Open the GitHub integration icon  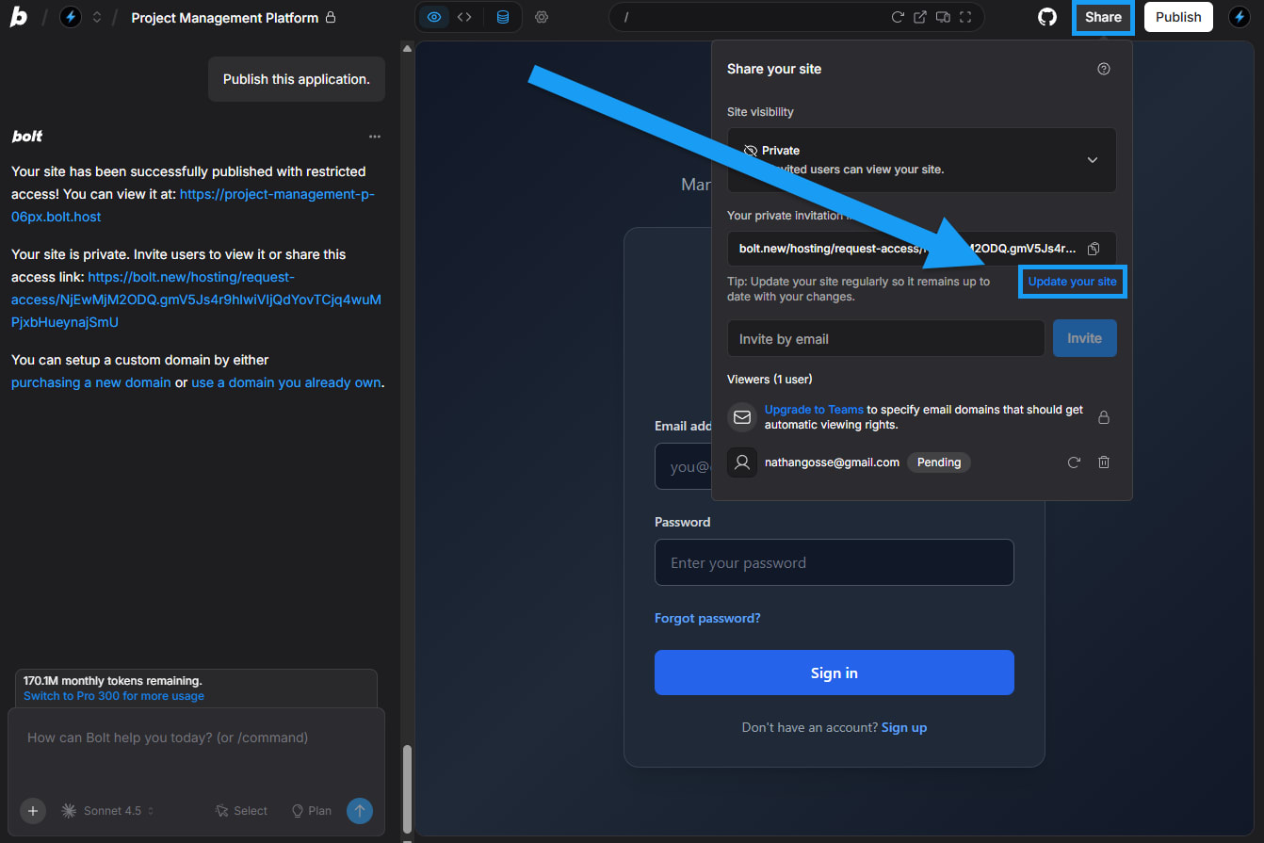pos(1047,17)
